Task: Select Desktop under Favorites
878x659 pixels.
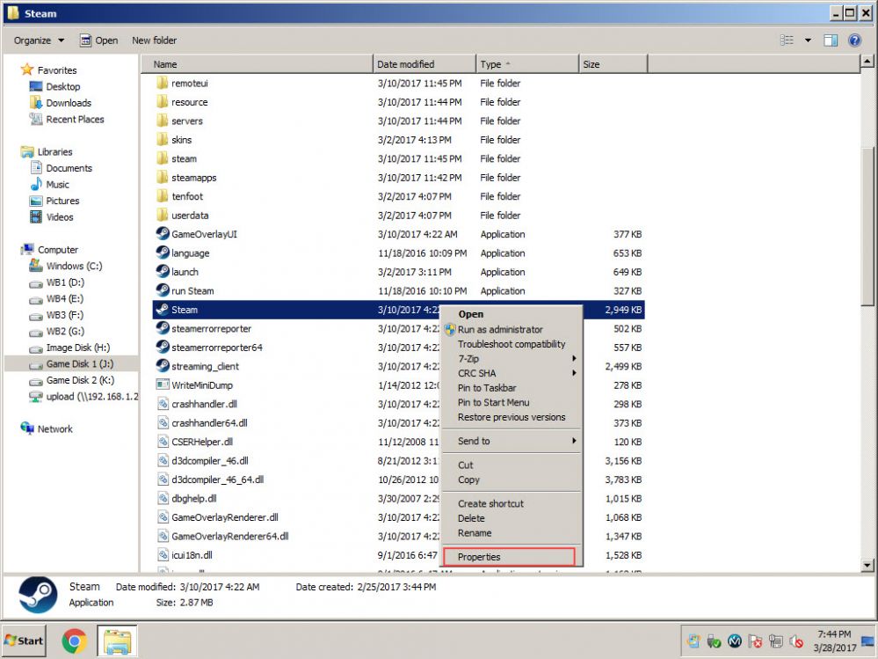Action: coord(62,87)
